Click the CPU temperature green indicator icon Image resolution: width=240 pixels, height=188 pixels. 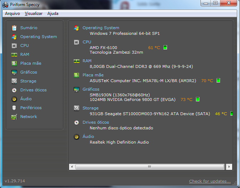click(x=165, y=47)
